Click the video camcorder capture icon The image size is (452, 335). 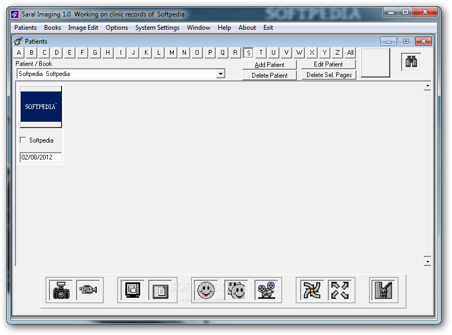(x=89, y=290)
